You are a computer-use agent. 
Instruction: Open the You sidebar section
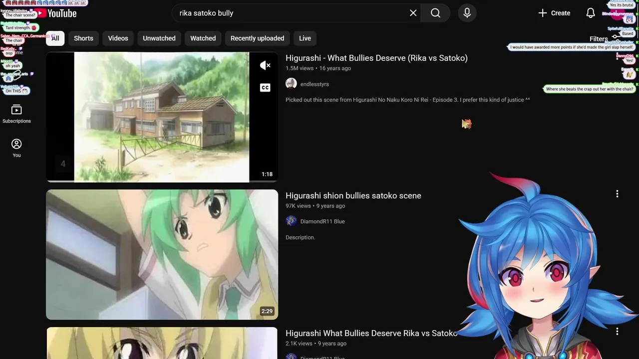coord(16,148)
